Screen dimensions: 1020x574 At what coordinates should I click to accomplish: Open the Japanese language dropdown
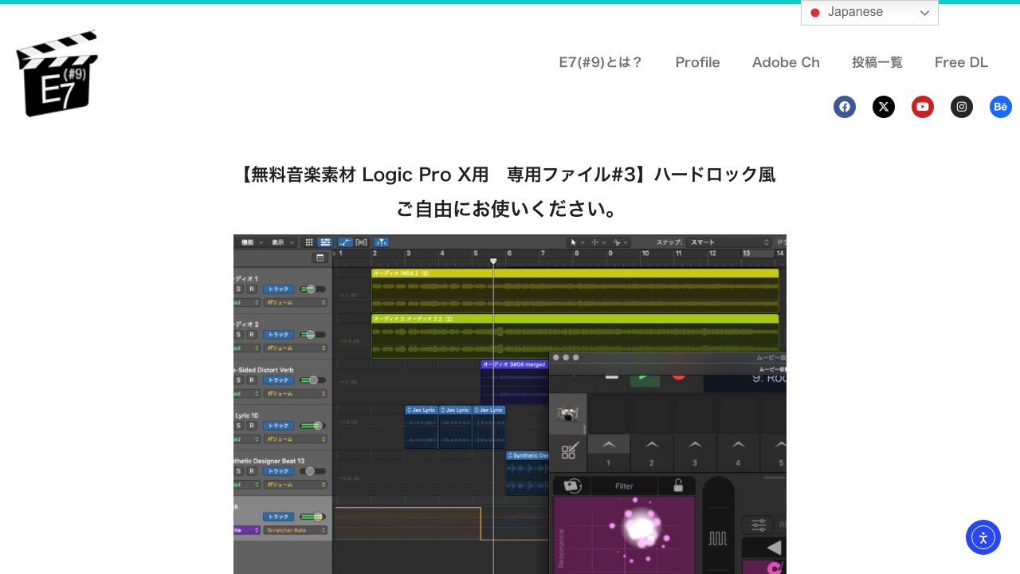(x=869, y=13)
